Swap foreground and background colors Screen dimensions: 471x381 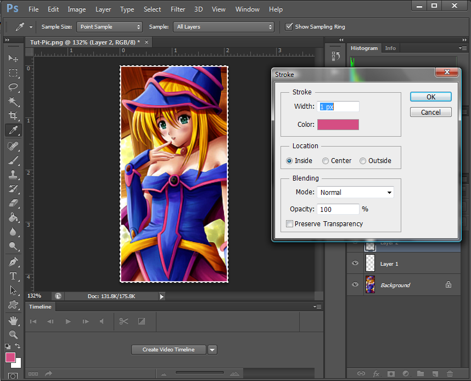pos(18,346)
